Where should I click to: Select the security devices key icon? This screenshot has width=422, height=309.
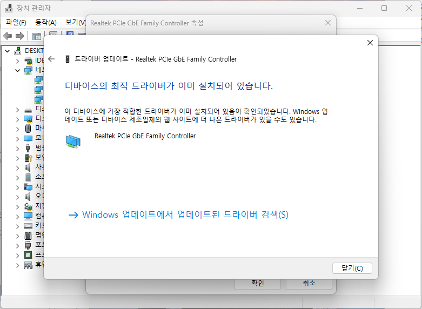click(28, 158)
